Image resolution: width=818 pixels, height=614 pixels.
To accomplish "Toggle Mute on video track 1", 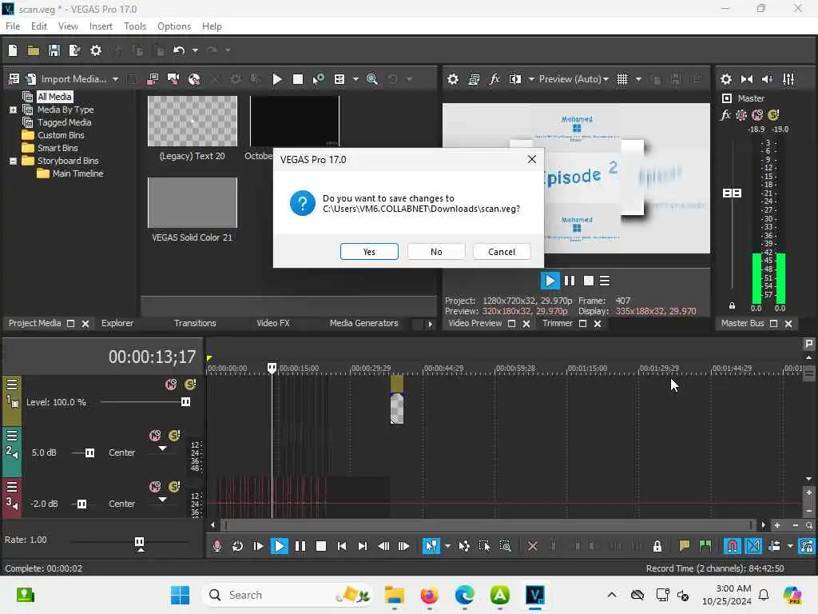I will click(171, 385).
